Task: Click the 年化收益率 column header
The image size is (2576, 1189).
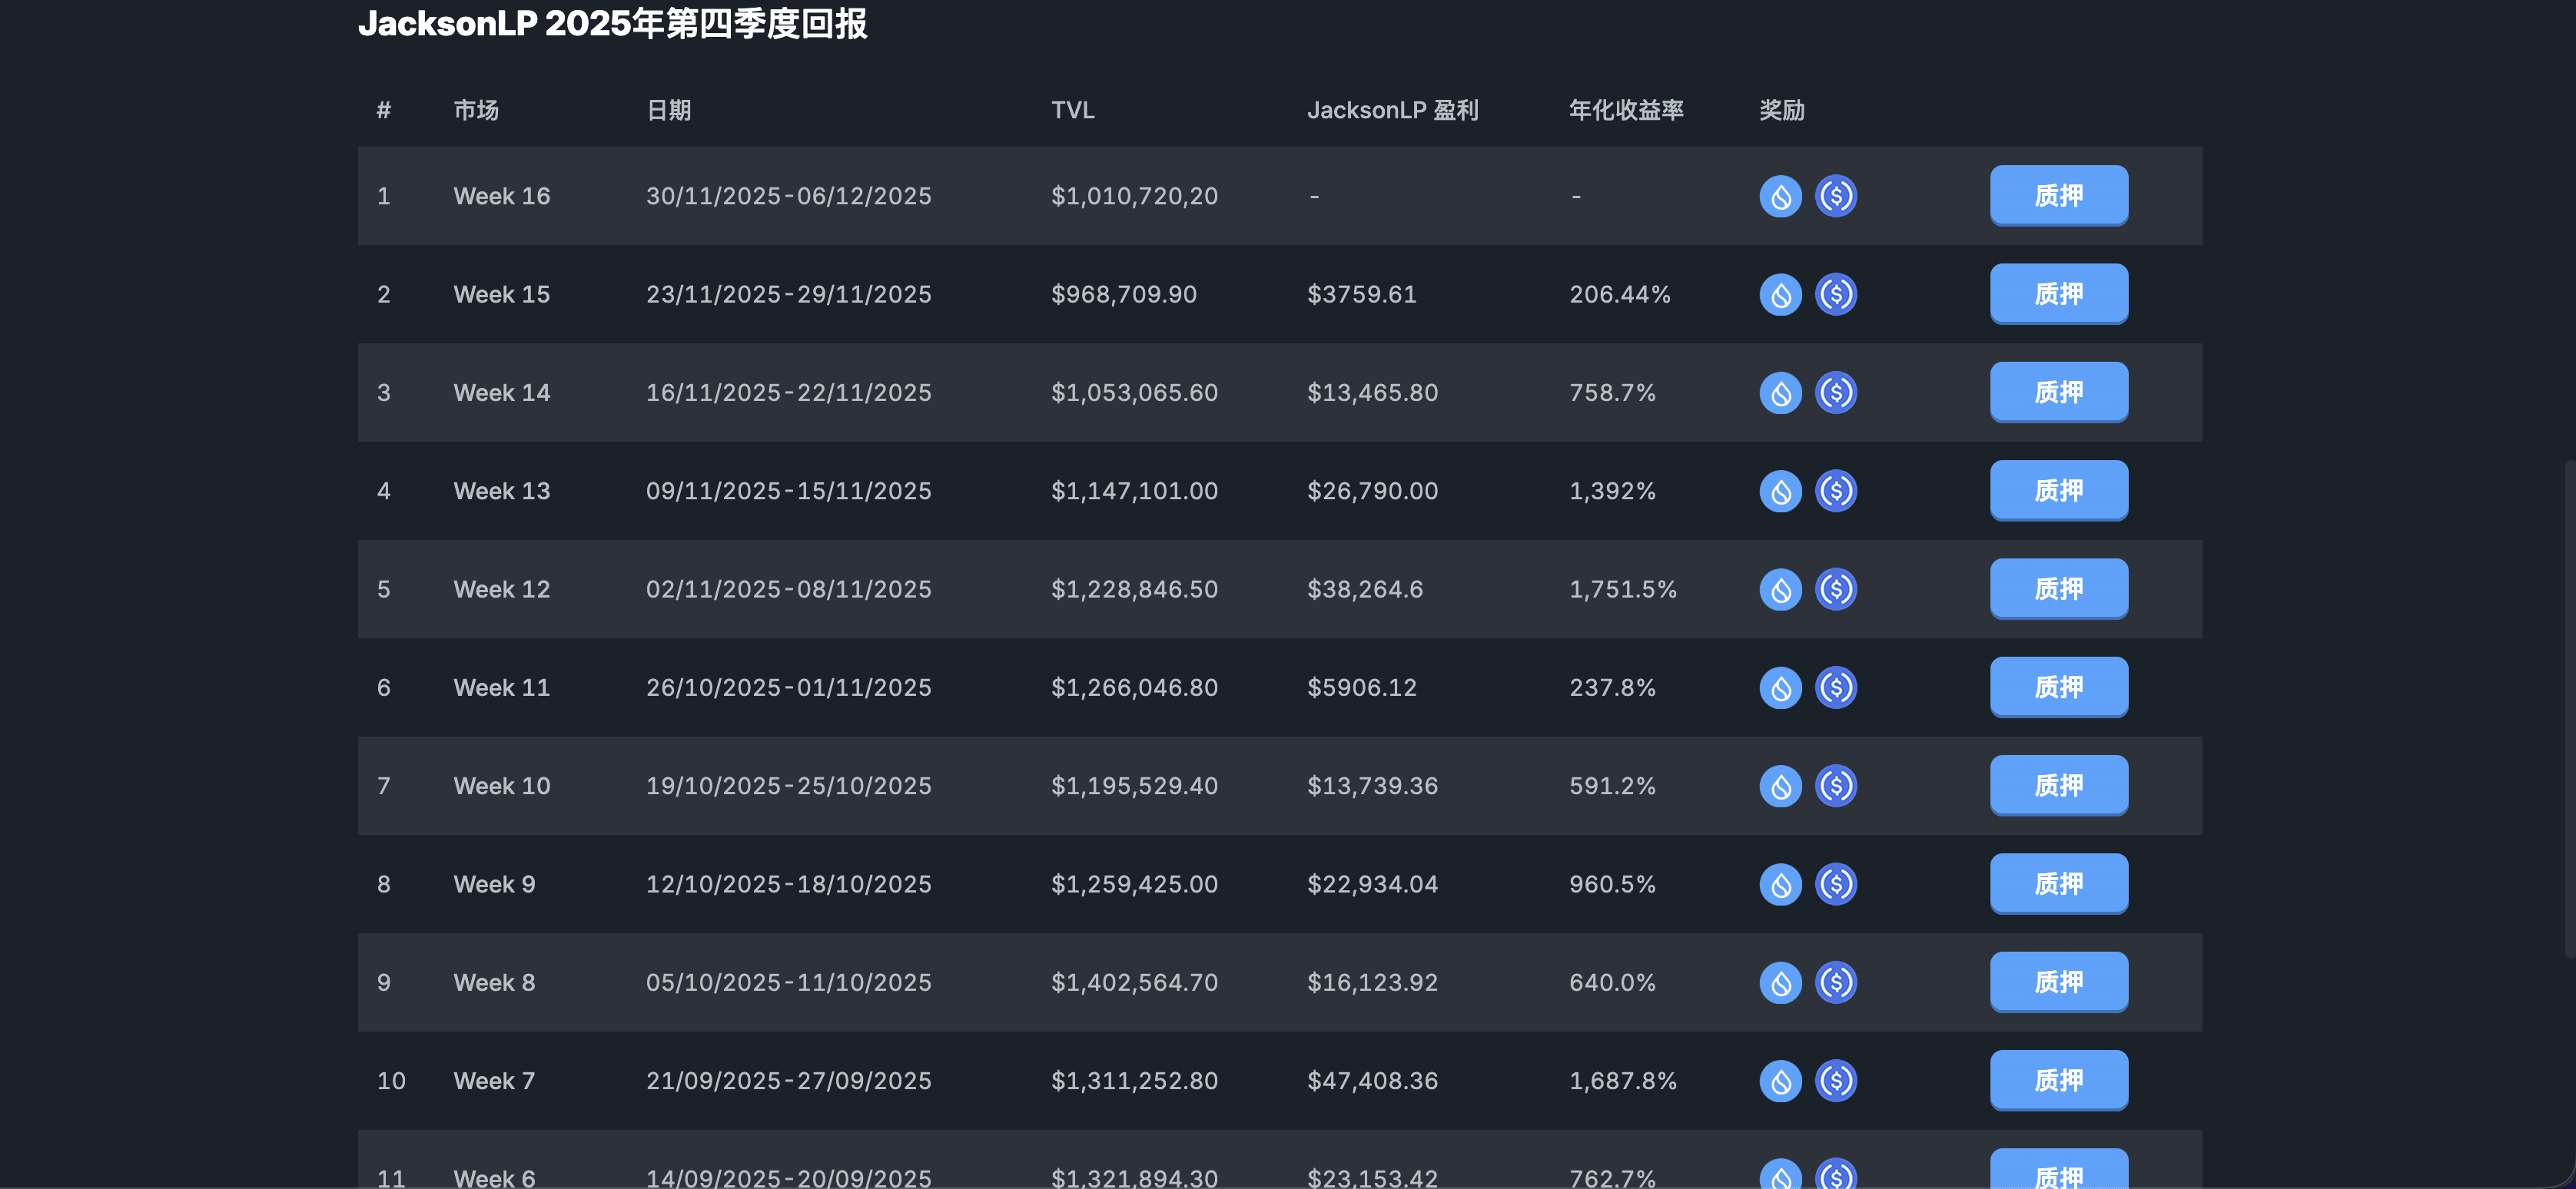Action: pos(1625,110)
